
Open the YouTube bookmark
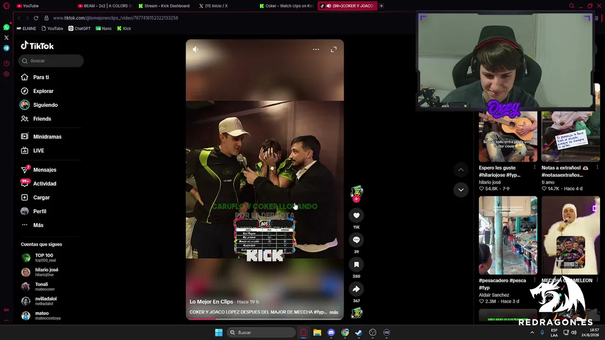point(52,28)
